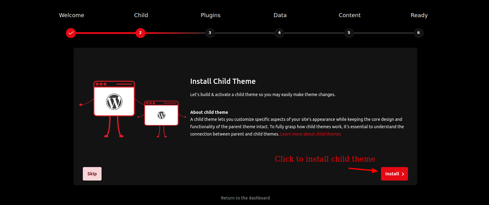The height and width of the screenshot is (205, 489).
Task: Jump to step 6 circle marker
Action: point(418,33)
